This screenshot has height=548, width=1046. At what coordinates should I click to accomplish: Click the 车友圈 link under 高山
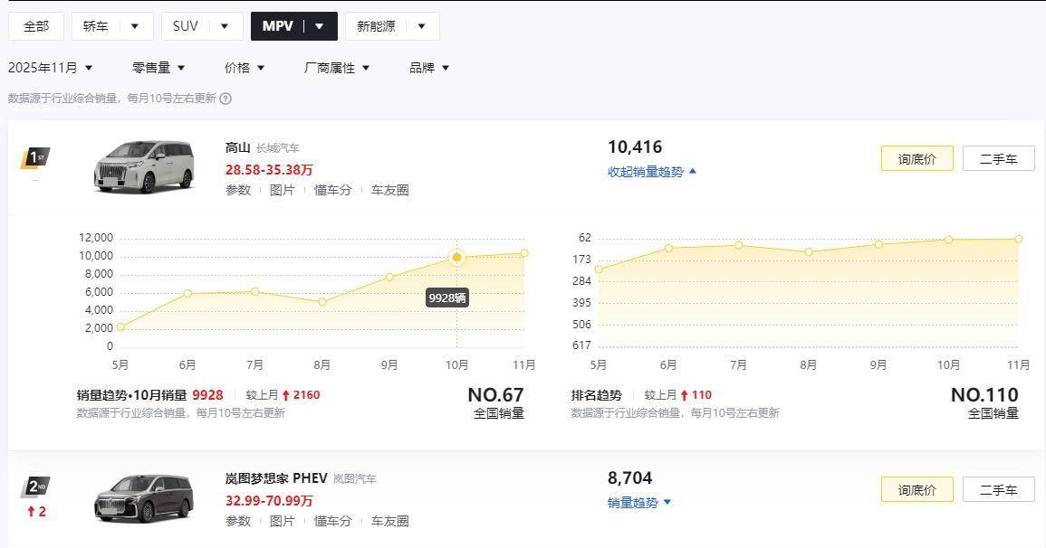click(389, 190)
